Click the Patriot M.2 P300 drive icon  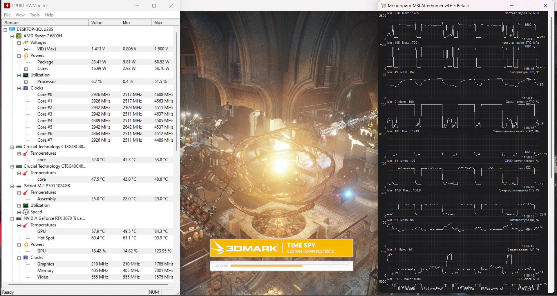(x=19, y=186)
